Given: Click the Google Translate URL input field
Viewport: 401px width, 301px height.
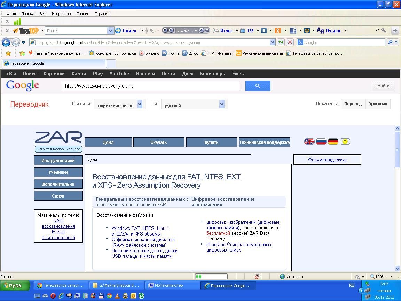Looking at the screenshot, I should 151,86.
